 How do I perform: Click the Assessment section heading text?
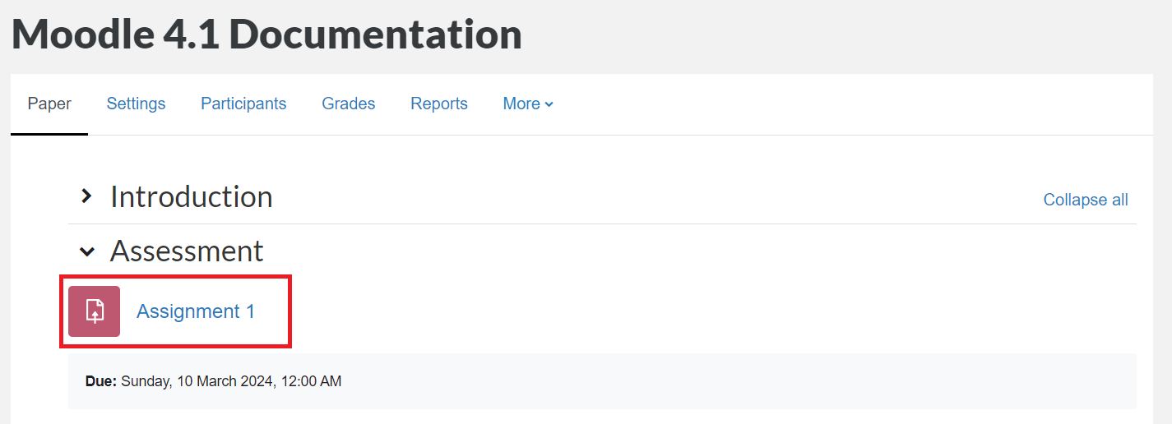[187, 251]
